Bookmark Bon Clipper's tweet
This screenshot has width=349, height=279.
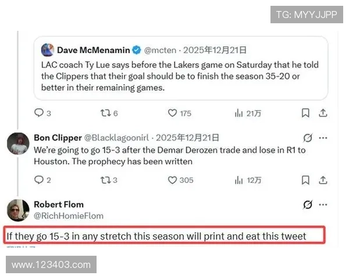305,180
